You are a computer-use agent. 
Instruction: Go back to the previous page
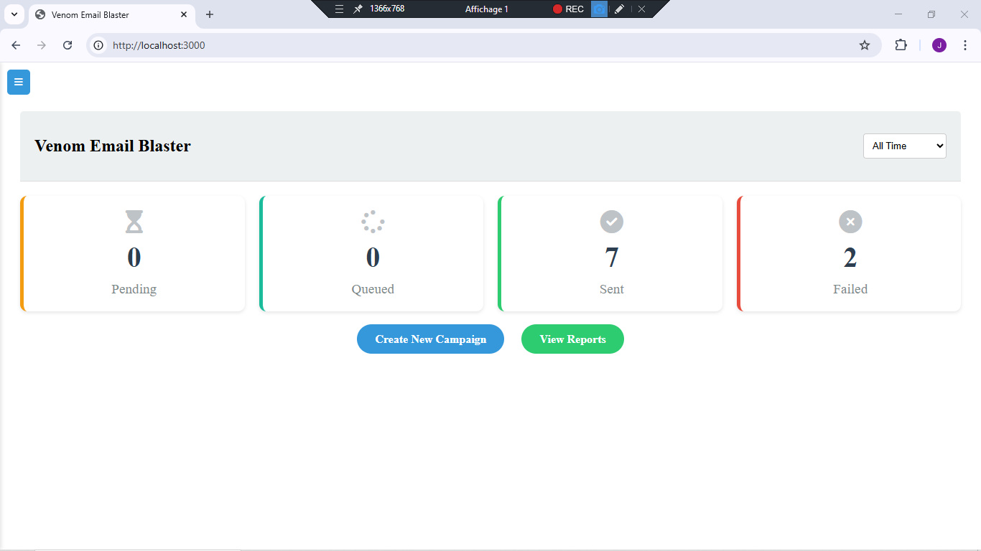pyautogui.click(x=16, y=45)
